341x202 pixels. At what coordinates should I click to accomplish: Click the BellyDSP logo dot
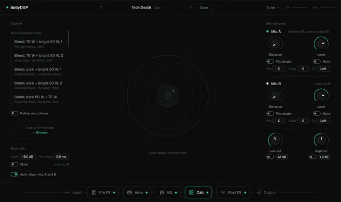click(7, 7)
